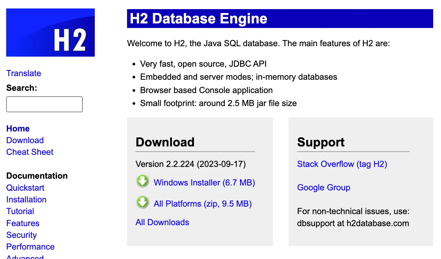
Task: Navigate to the Quickstart documentation
Action: (25, 188)
